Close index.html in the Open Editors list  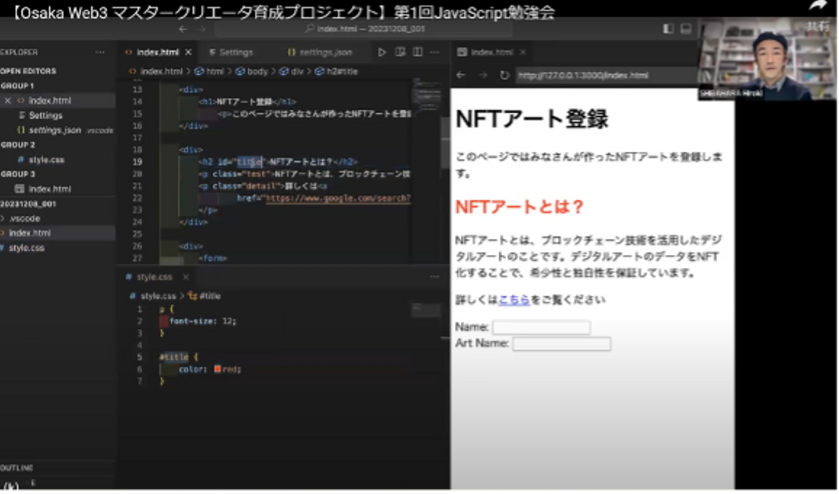coord(8,100)
